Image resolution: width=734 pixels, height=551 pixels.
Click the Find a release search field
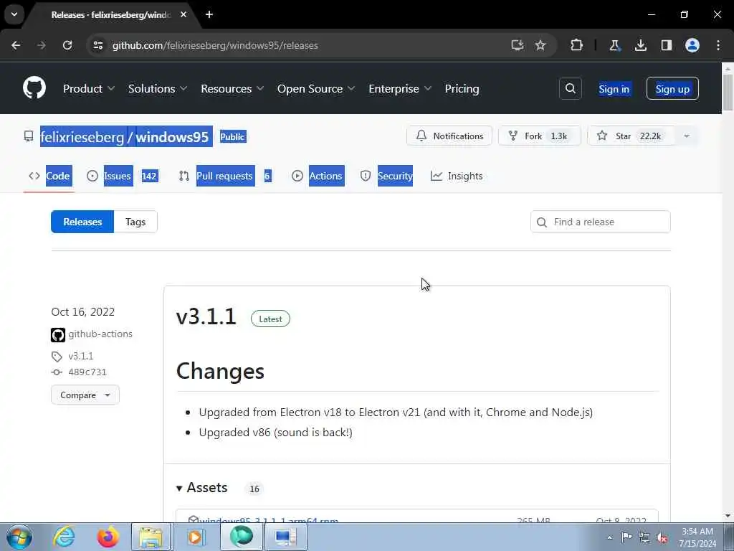tap(601, 222)
